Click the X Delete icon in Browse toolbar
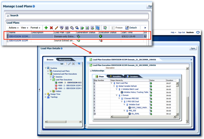Screen dimensions: 204x139 [x=73, y=64]
